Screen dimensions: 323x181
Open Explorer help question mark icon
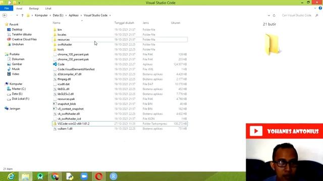coord(320,8)
